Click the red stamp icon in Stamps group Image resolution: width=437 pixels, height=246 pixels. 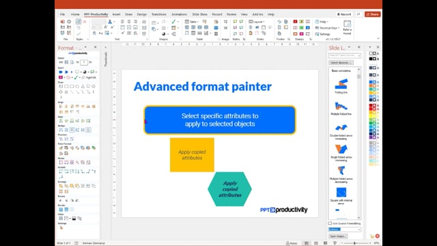tap(295, 21)
